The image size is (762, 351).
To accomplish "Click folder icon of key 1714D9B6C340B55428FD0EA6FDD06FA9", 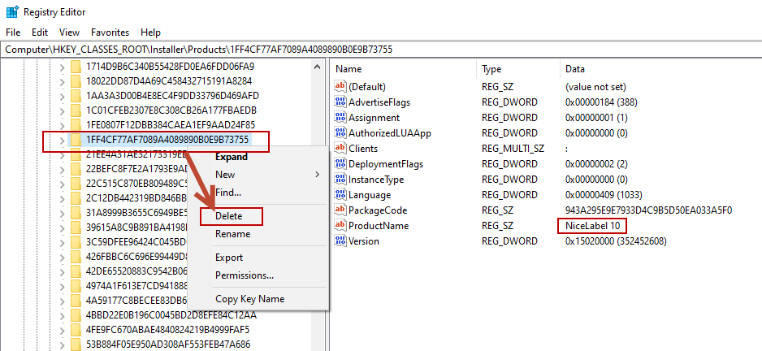I will pyautogui.click(x=76, y=66).
